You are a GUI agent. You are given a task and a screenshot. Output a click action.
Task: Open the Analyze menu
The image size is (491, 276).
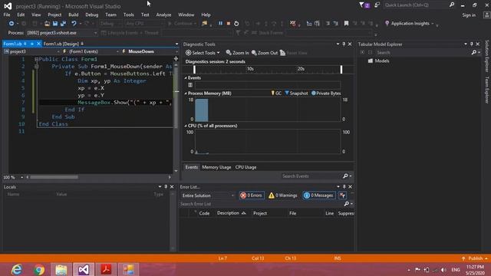[163, 15]
